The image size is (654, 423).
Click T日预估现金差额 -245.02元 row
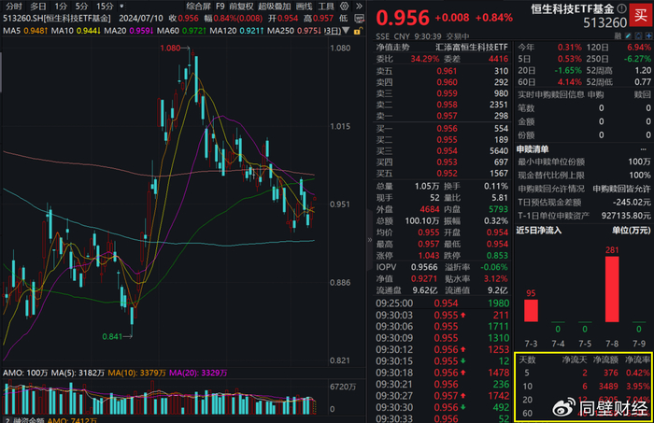click(584, 202)
